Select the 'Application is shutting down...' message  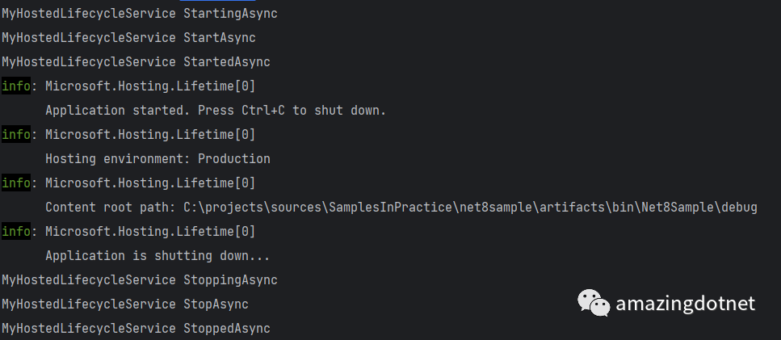click(x=157, y=256)
